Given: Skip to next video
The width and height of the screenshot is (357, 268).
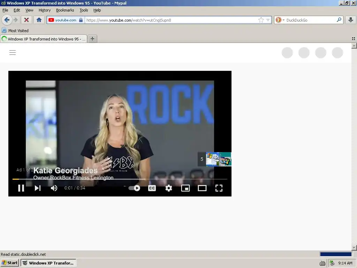Looking at the screenshot, I should (x=38, y=188).
